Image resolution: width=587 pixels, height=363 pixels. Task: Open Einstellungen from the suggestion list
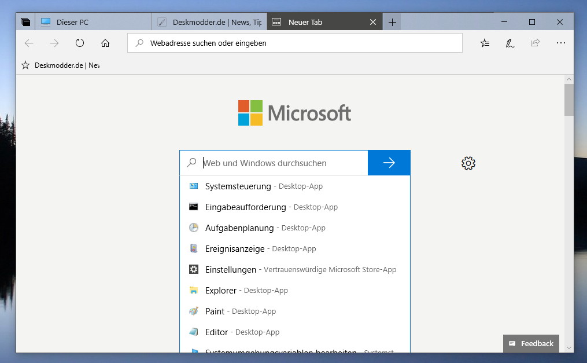point(295,269)
